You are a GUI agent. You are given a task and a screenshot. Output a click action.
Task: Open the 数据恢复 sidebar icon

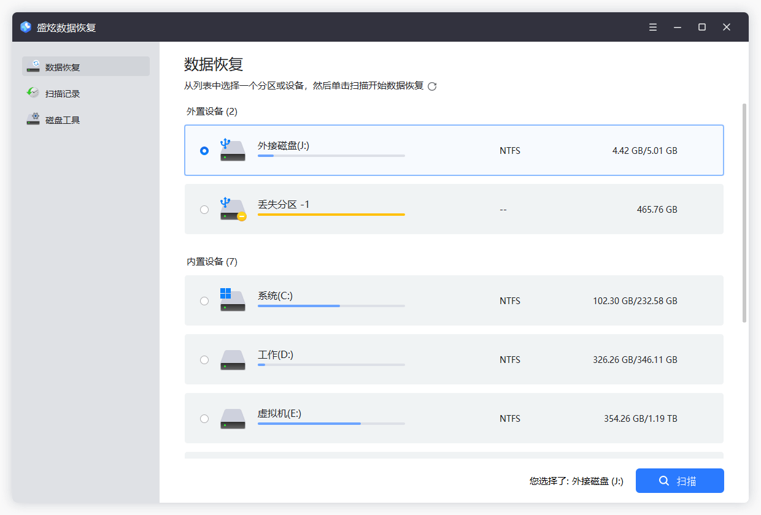click(33, 66)
